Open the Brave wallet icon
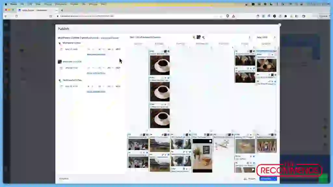Viewport: 333px width, 187px height. [304, 16]
